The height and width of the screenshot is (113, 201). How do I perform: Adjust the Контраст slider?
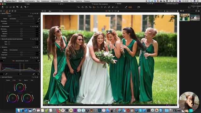[x=21, y=31]
